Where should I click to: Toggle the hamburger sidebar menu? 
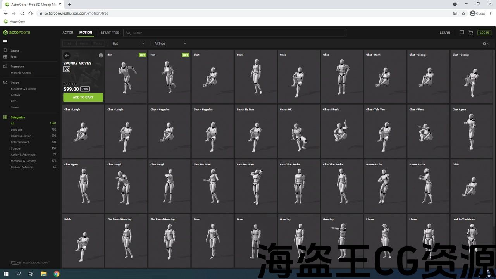[5, 42]
